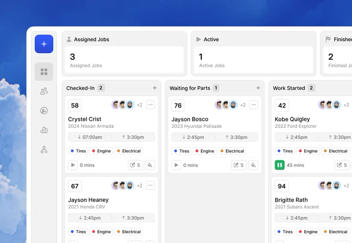Screen dimensions: 352x243
Task: Select the Engine tag on Kobe Quigley's card
Action: [308, 151]
